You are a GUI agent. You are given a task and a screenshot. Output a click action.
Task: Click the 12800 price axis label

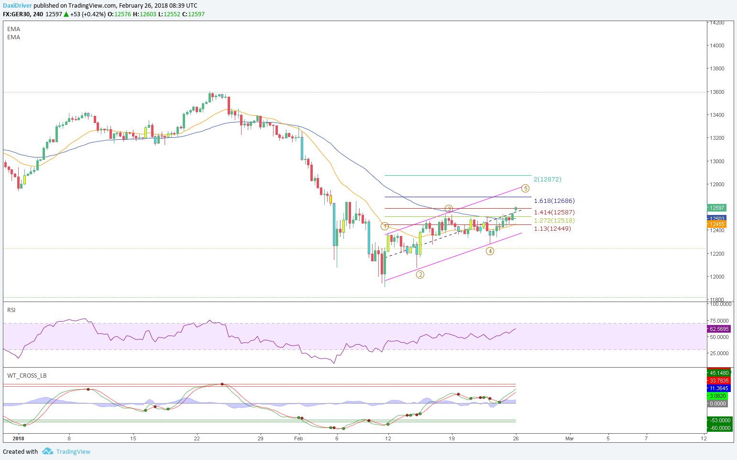click(x=717, y=184)
